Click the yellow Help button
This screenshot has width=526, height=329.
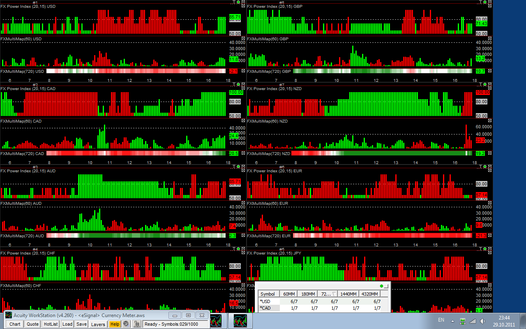click(115, 324)
